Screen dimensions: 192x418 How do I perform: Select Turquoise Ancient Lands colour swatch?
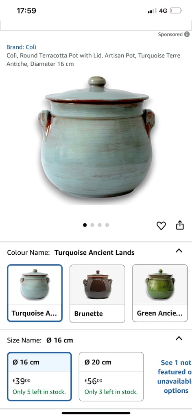(x=35, y=293)
